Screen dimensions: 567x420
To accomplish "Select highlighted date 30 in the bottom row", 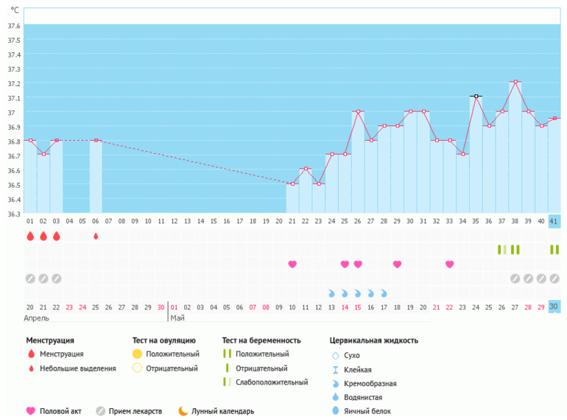I will coord(554,307).
